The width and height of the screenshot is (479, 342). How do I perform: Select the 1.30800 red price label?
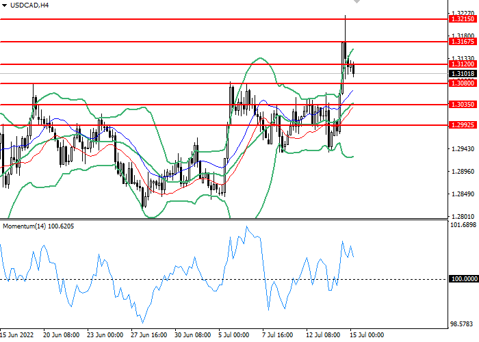click(x=462, y=83)
